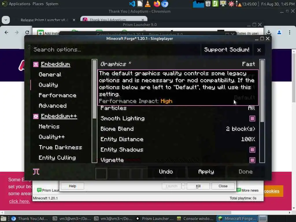Click the Support Sodium! button
296x222 pixels.
tap(227, 50)
